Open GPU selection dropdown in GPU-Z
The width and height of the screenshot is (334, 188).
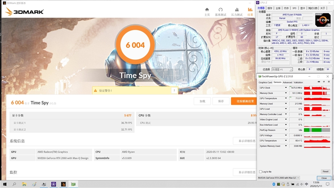pyautogui.click(x=278, y=178)
